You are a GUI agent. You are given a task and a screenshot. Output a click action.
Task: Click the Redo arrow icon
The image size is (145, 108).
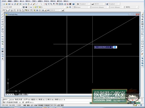click(41, 4)
